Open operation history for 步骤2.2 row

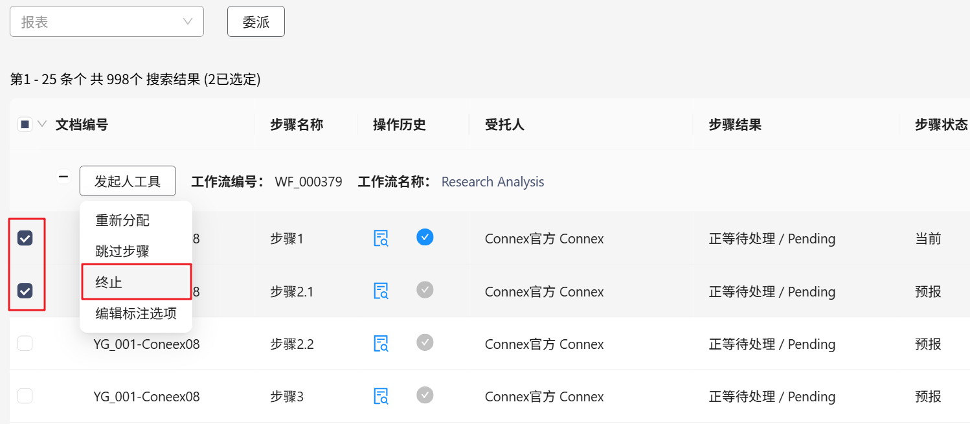[x=381, y=344]
